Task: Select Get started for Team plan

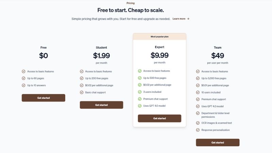Action: 218,142
